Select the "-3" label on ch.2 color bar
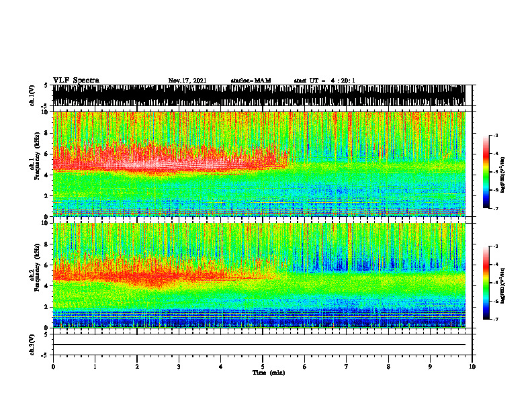This screenshot has width=532, height=411. pos(495,246)
